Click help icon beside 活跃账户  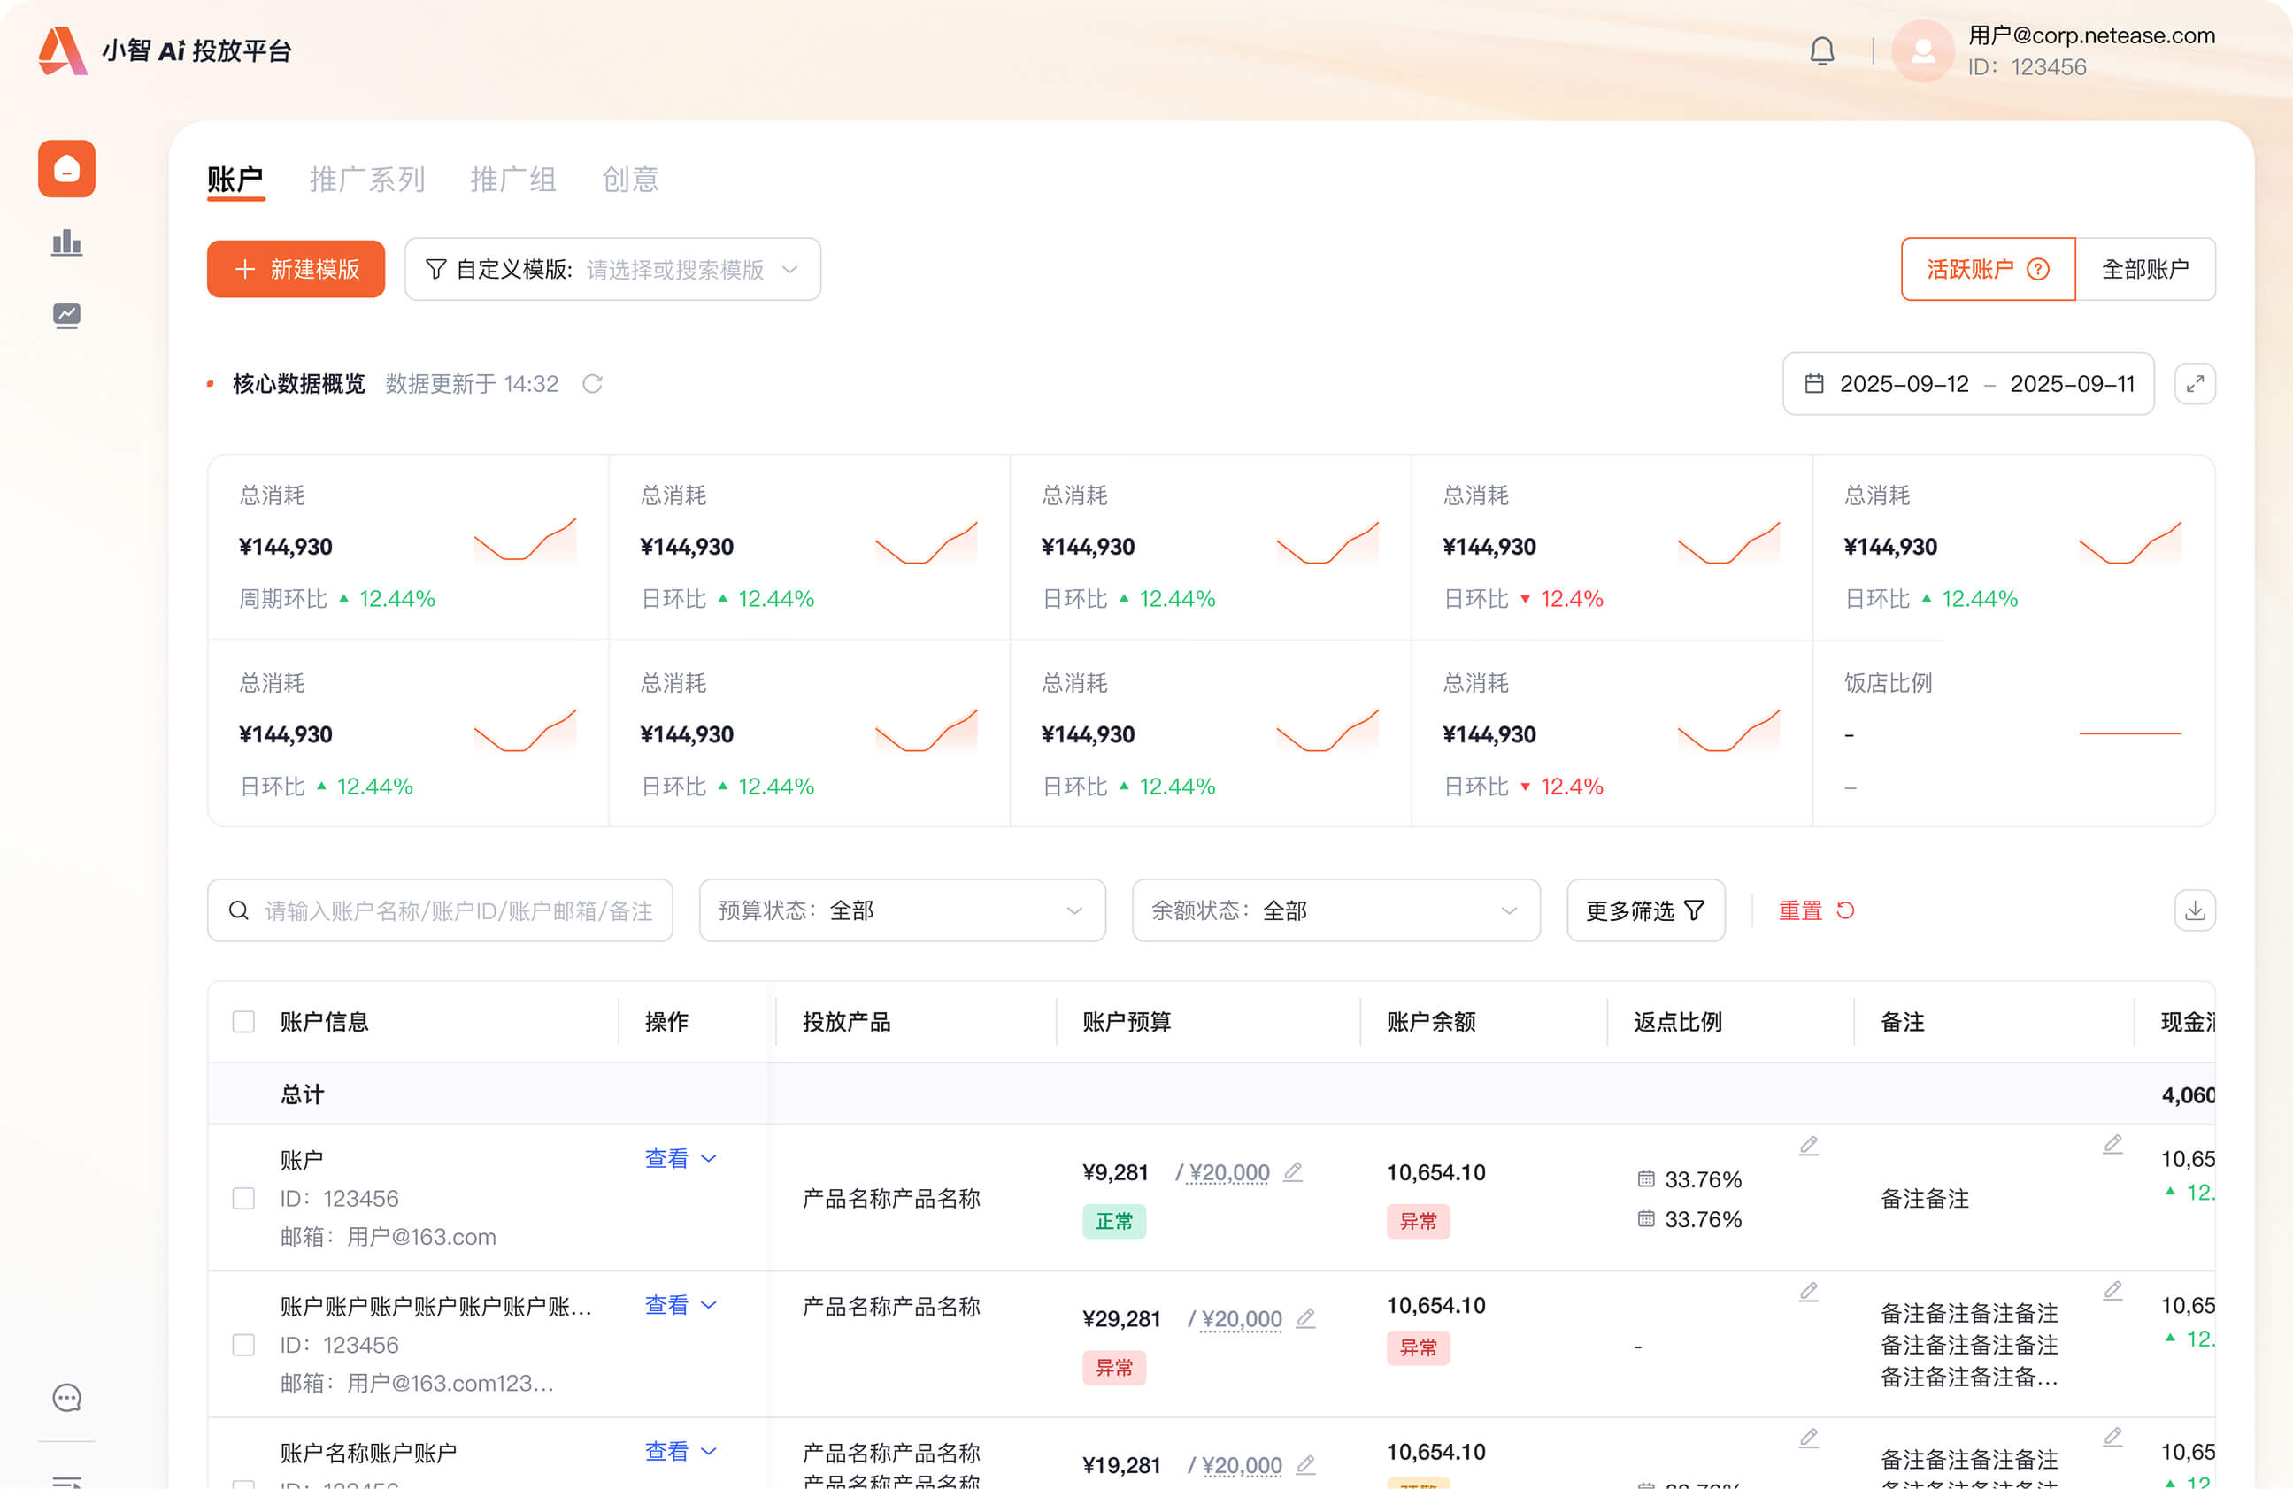2038,270
